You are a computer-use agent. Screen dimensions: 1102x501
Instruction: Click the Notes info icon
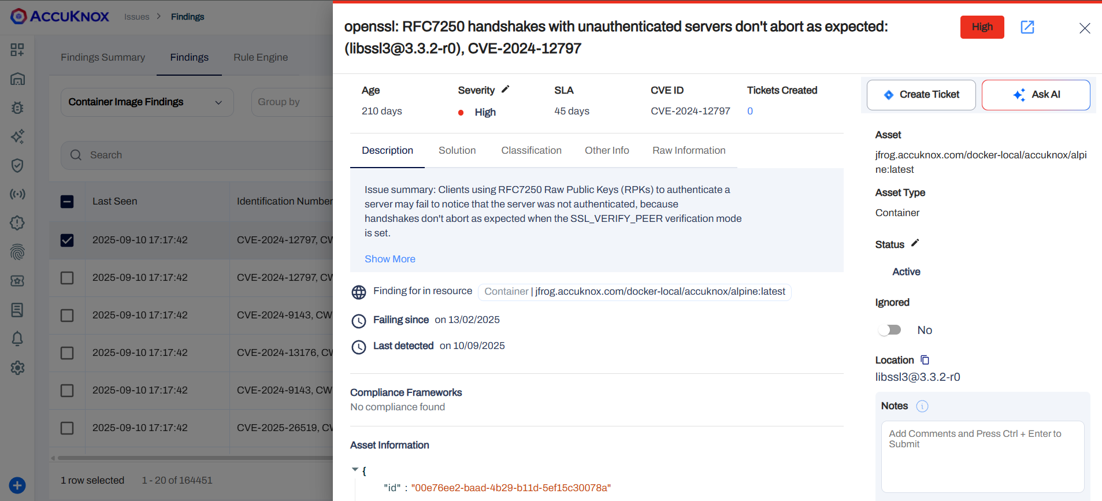(922, 406)
